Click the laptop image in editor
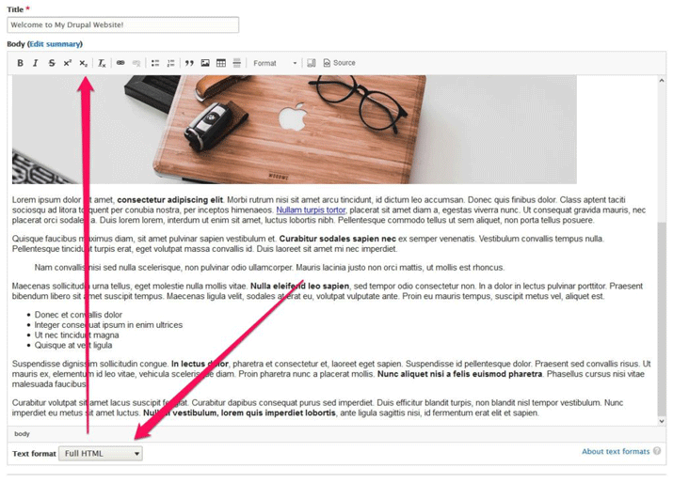Viewport: 673px width, 483px height. click(x=295, y=130)
